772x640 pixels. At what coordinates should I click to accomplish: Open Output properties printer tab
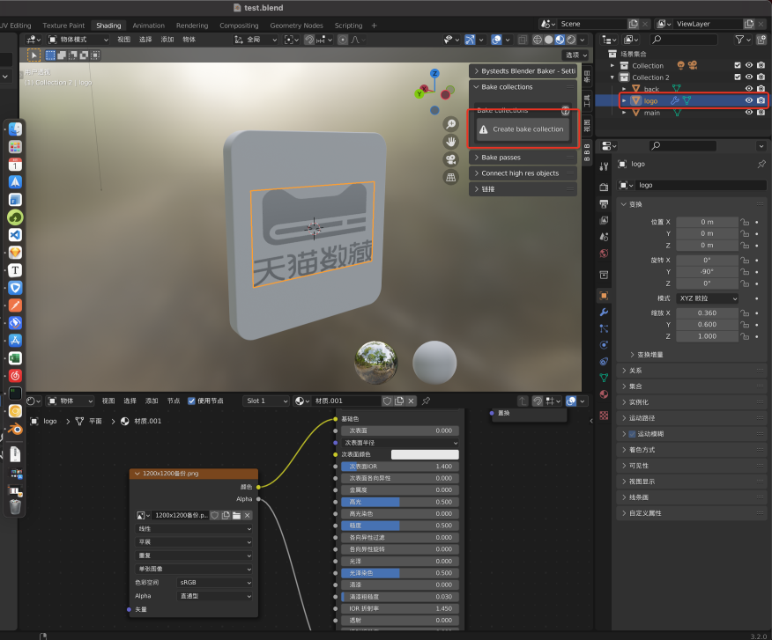[x=604, y=203]
